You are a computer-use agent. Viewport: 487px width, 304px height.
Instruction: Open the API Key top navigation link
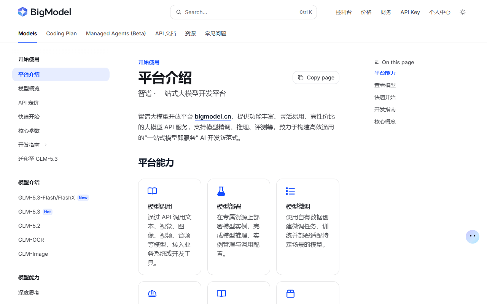410,12
